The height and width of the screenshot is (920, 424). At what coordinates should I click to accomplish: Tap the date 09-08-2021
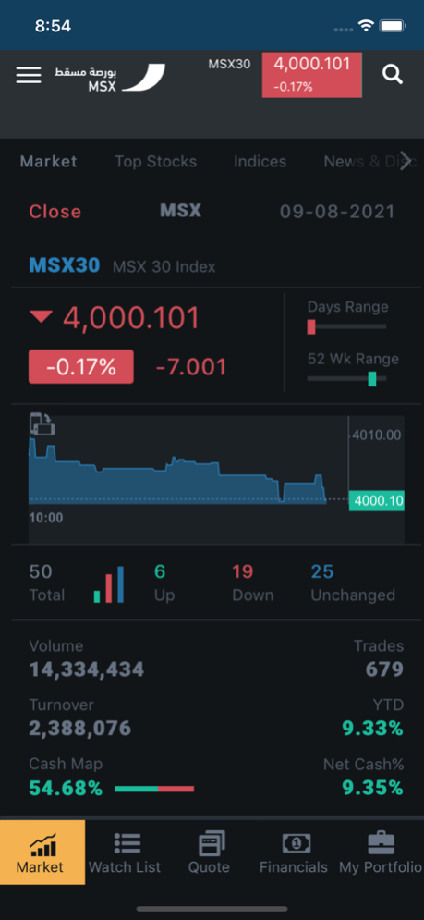(x=337, y=211)
